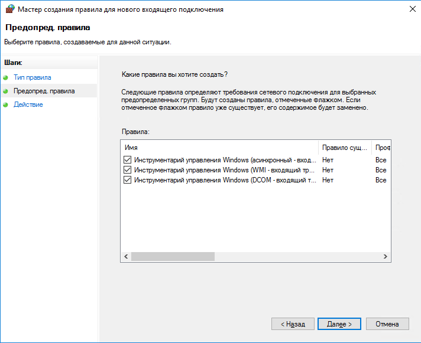Screen dimensions: 421x343
Task: Toggle the checkbox for the WMI - входящий rule
Action: [x=127, y=170]
